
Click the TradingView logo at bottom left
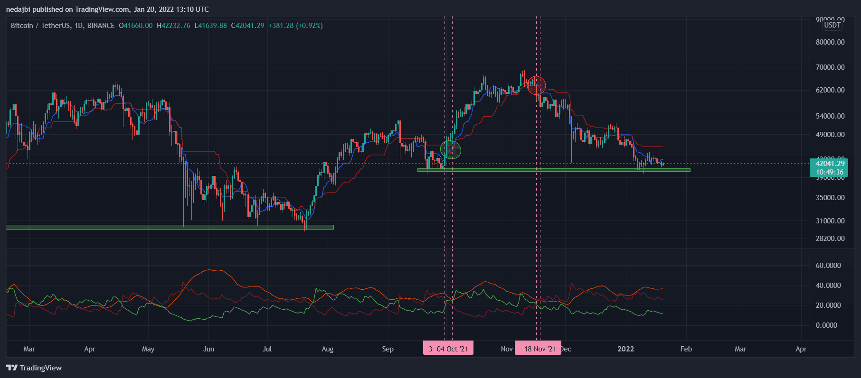coord(34,368)
